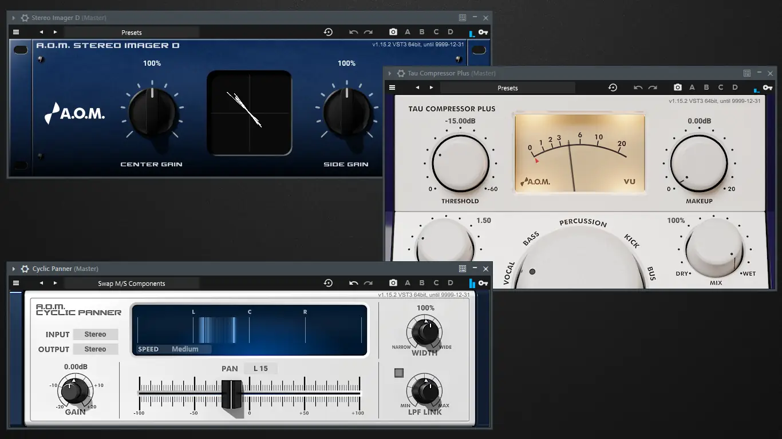Screen dimensions: 782x439
Task: Select PERCUSSION mode on Tau Compressor
Action: point(583,222)
